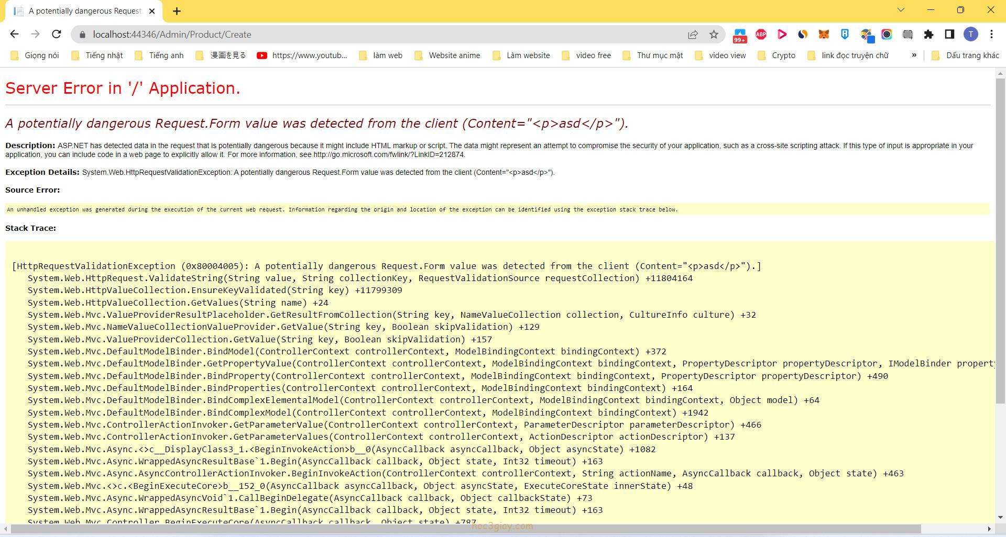Open the MetaMask fox extension
1006x537 pixels.
pos(824,35)
